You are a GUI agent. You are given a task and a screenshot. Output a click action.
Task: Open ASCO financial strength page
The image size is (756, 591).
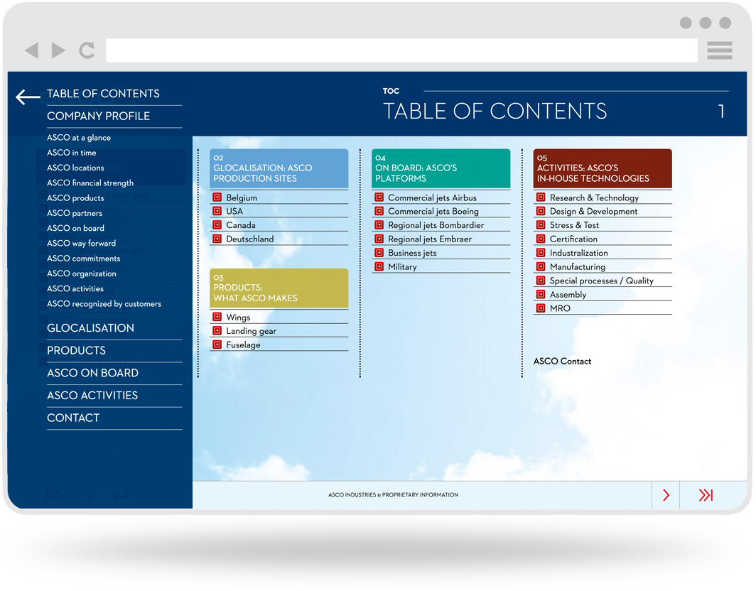[x=90, y=183]
